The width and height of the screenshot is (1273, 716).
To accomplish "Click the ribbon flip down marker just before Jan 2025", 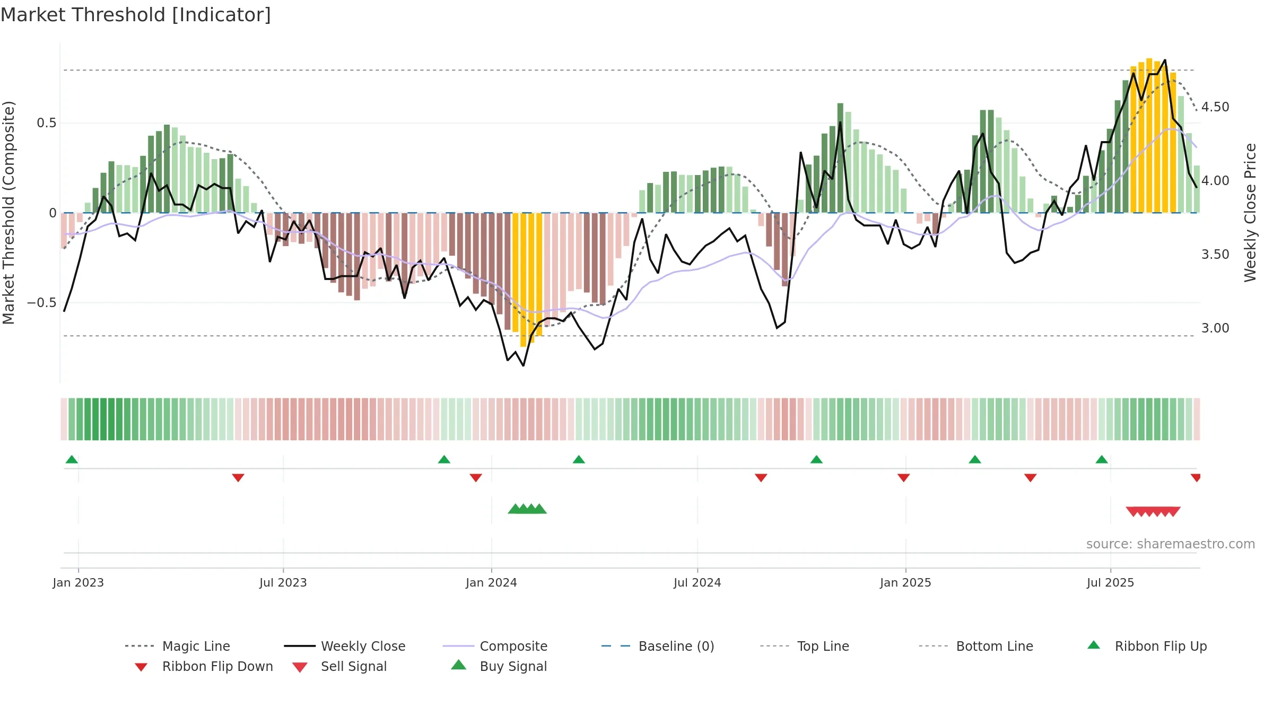I will click(x=904, y=478).
